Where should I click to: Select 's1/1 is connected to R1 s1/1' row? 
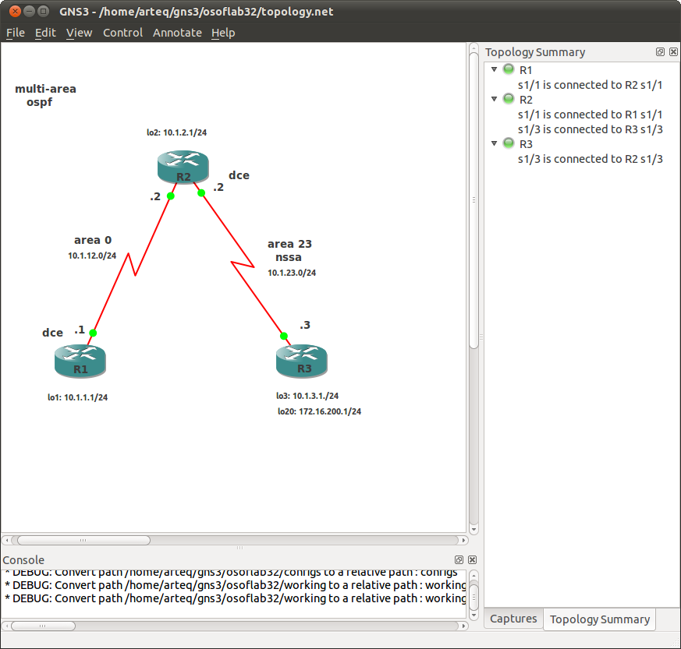[x=590, y=115]
